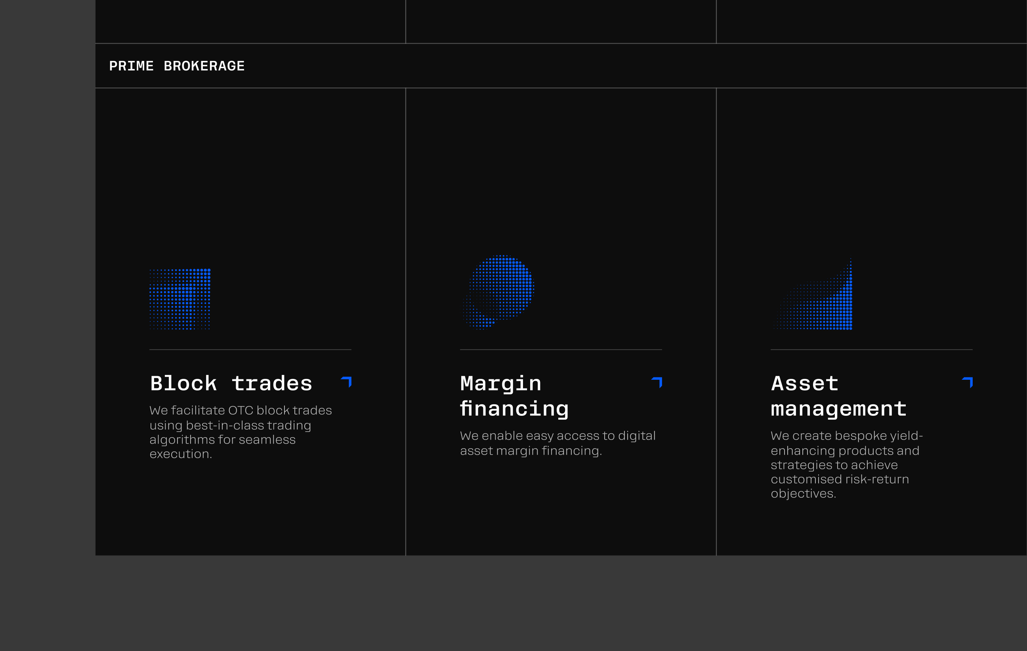Click the divider line above Asset management

[x=871, y=350]
